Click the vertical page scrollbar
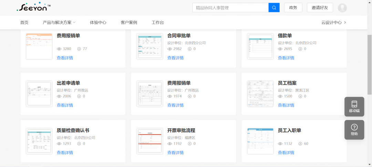 pos(370,64)
